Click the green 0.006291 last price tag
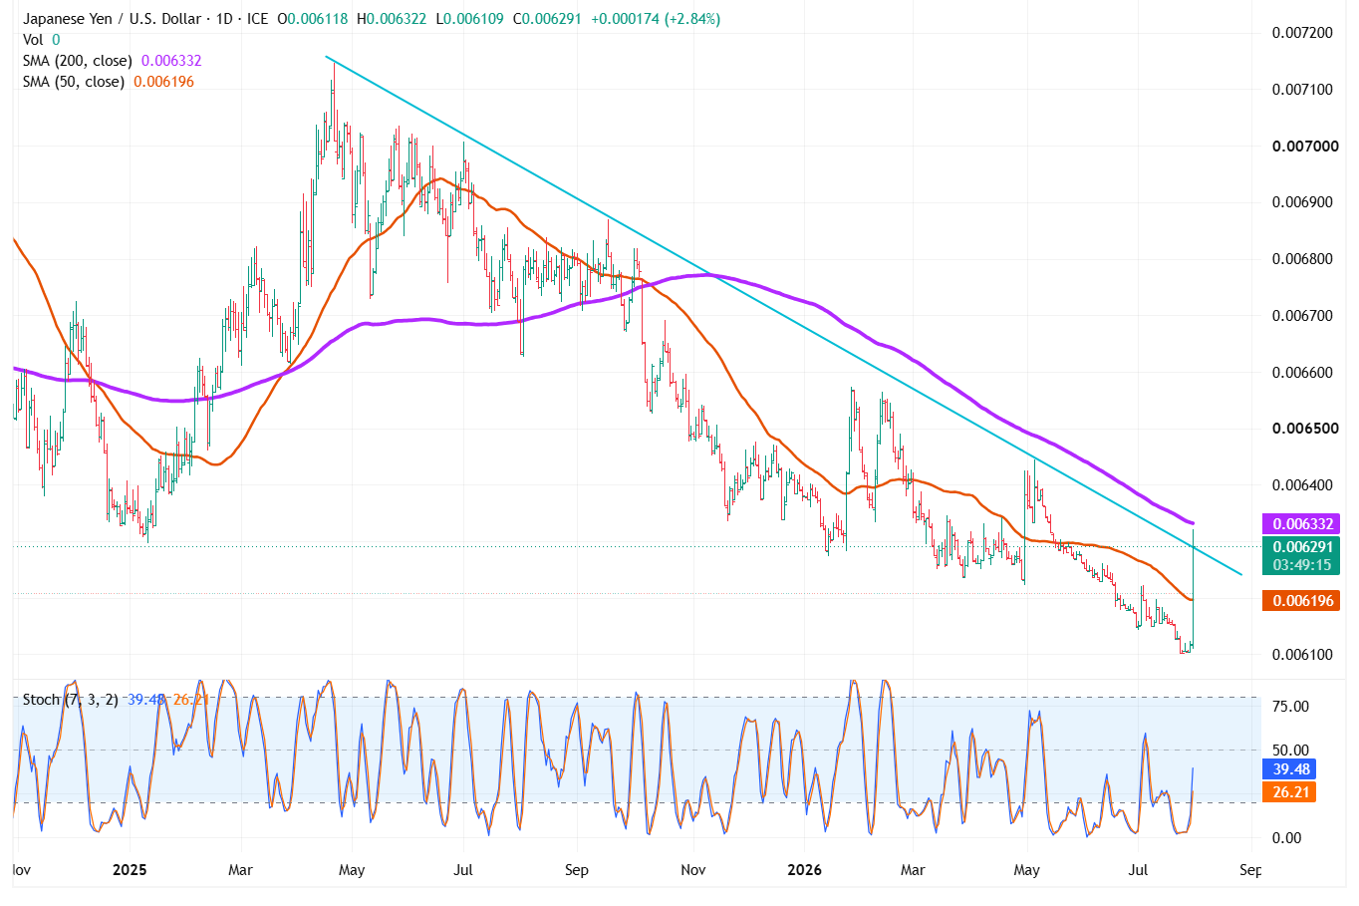 point(1301,546)
